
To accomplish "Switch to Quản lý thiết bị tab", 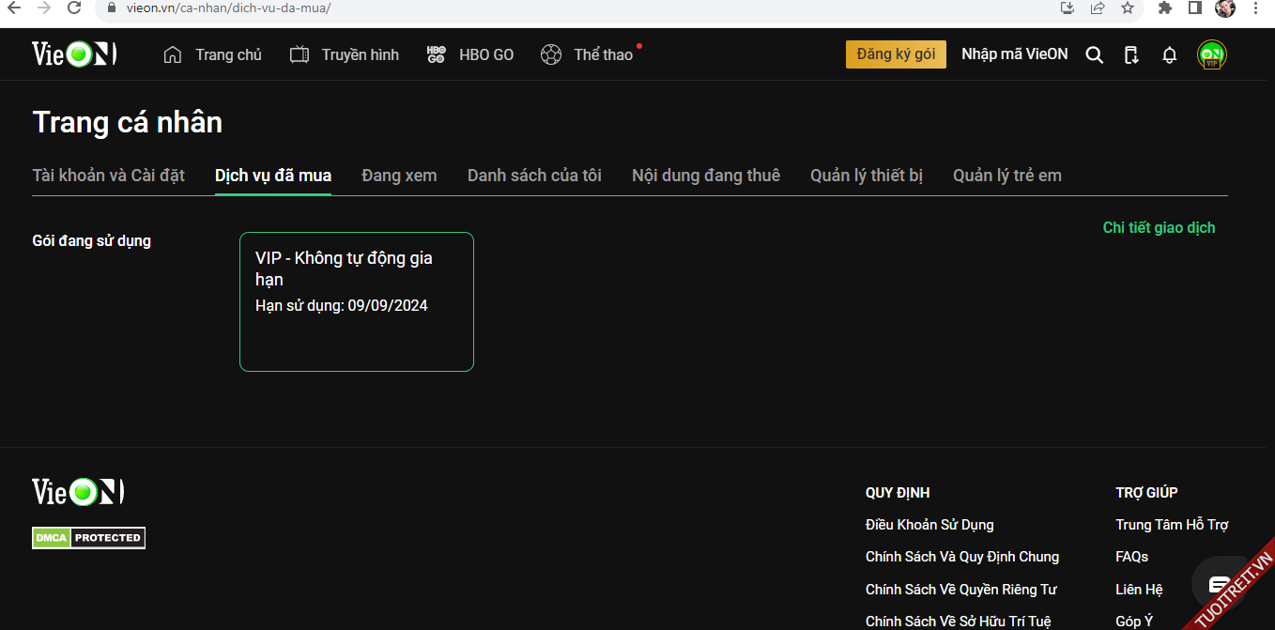I will (x=866, y=176).
